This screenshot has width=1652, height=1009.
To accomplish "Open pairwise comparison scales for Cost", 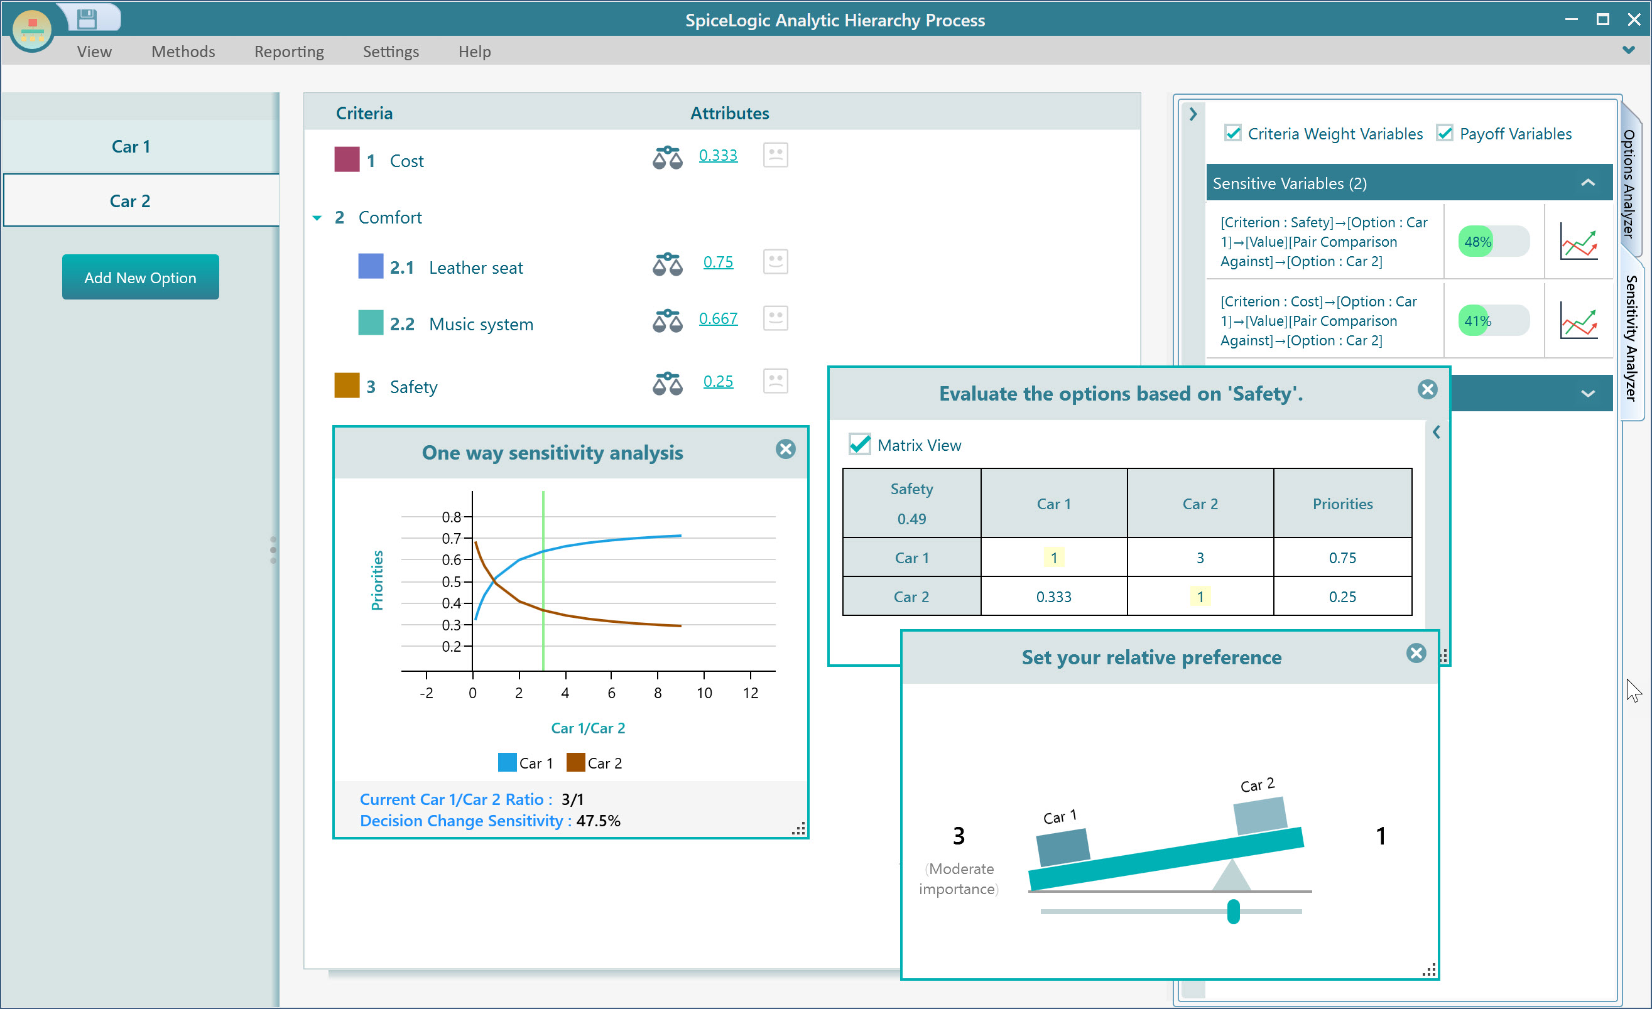I will (667, 157).
